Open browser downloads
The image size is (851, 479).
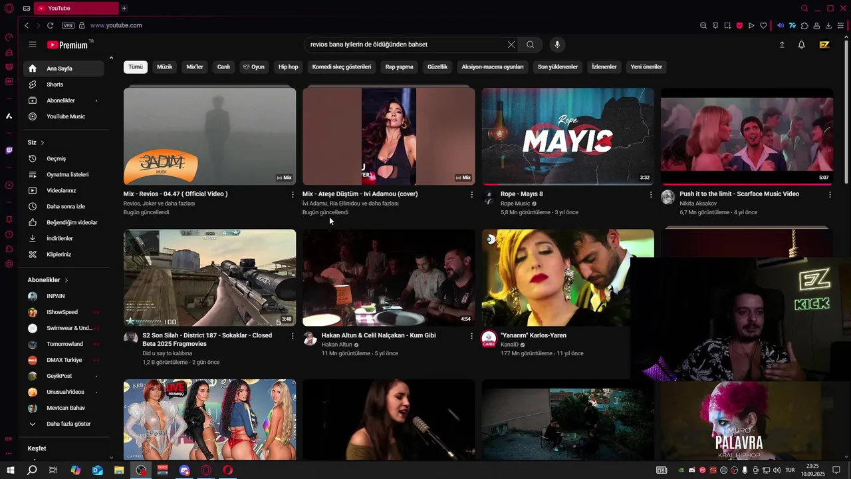[828, 25]
